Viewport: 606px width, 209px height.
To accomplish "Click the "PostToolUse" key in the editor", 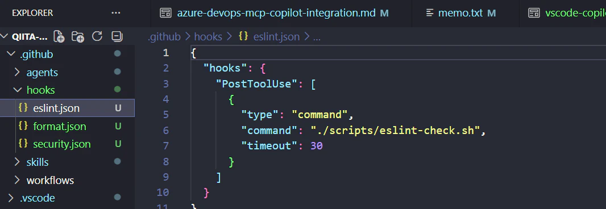I will click(256, 84).
